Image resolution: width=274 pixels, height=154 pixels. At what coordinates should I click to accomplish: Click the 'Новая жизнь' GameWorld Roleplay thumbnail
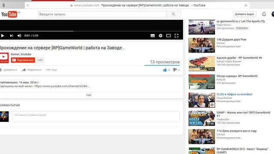[202, 118]
